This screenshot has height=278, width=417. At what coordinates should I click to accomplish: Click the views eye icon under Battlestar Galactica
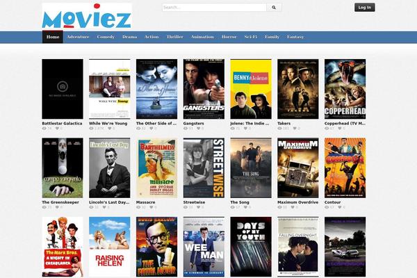coord(44,128)
